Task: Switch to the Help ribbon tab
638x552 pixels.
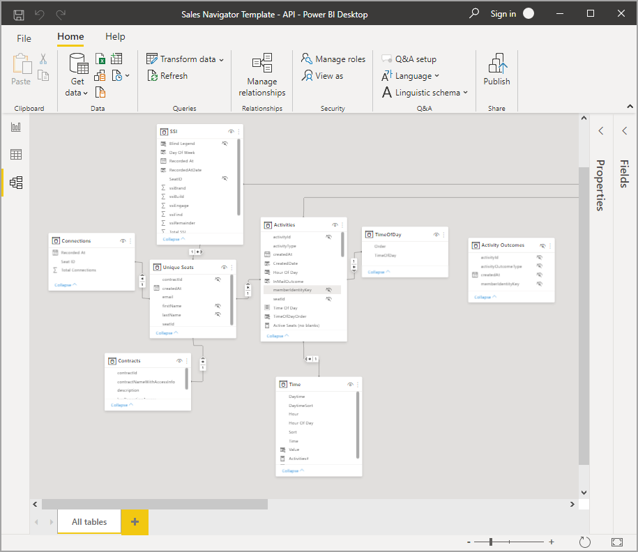Action: point(115,36)
